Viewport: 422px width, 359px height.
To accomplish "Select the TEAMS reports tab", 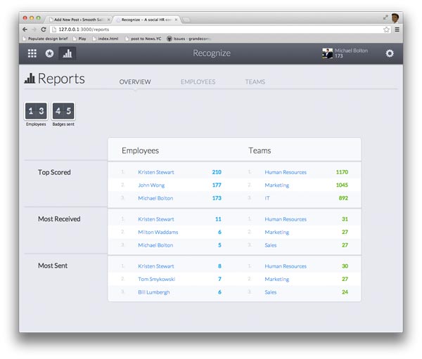I will point(255,81).
